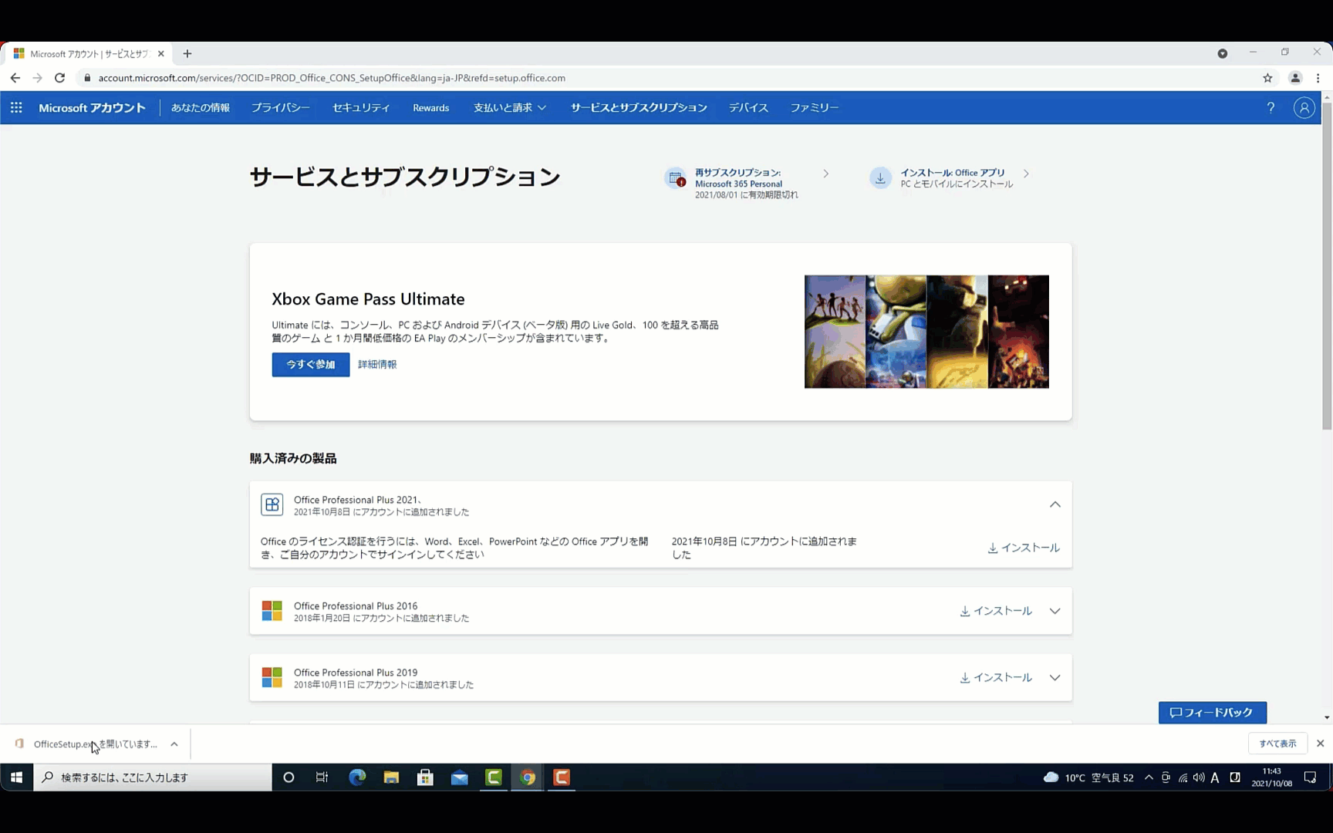
Task: Click the Install Office apps download icon
Action: click(880, 178)
